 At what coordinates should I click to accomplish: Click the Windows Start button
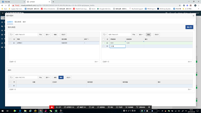3,111
